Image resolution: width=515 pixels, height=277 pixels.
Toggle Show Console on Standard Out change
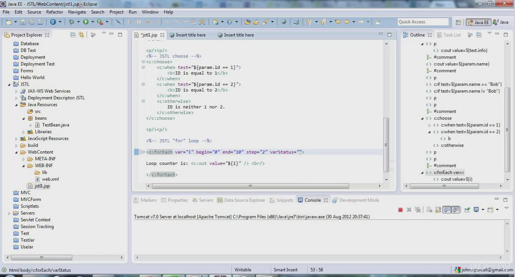pyautogui.click(x=447, y=210)
